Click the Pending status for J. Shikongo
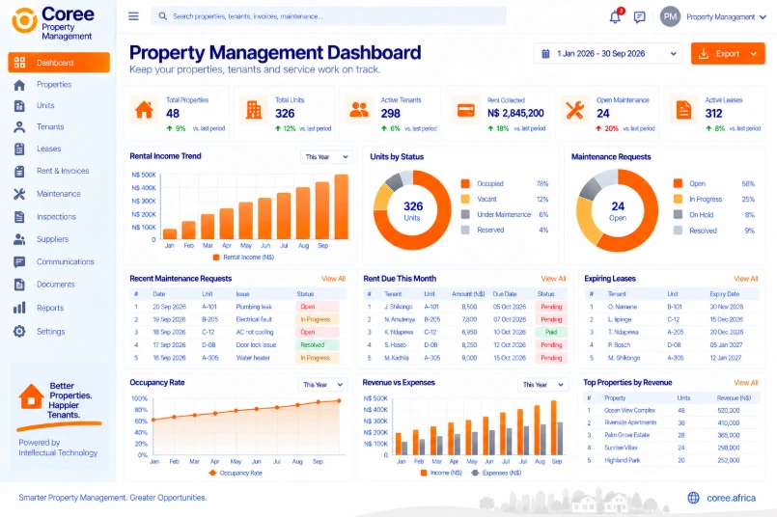This screenshot has height=517, width=777. 551,307
